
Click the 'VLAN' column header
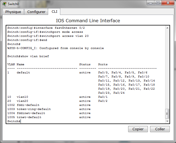point(11,64)
